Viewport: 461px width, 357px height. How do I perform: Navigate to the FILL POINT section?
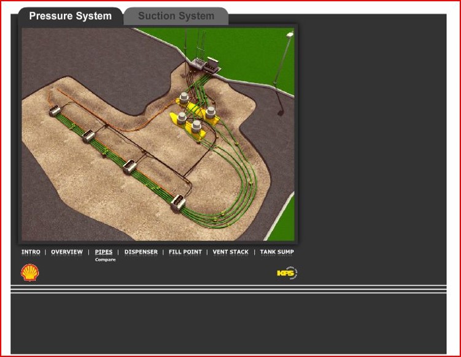(185, 252)
